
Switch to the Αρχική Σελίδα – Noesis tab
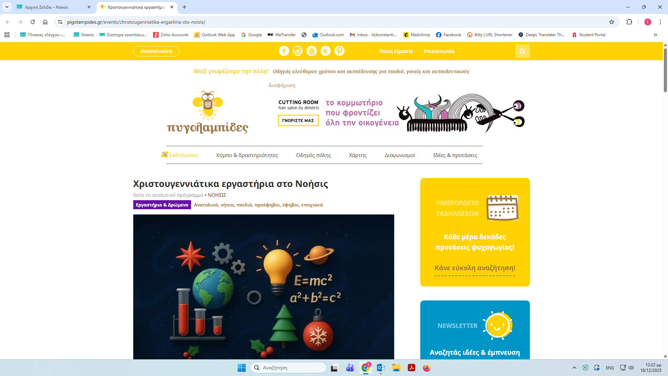47,7
